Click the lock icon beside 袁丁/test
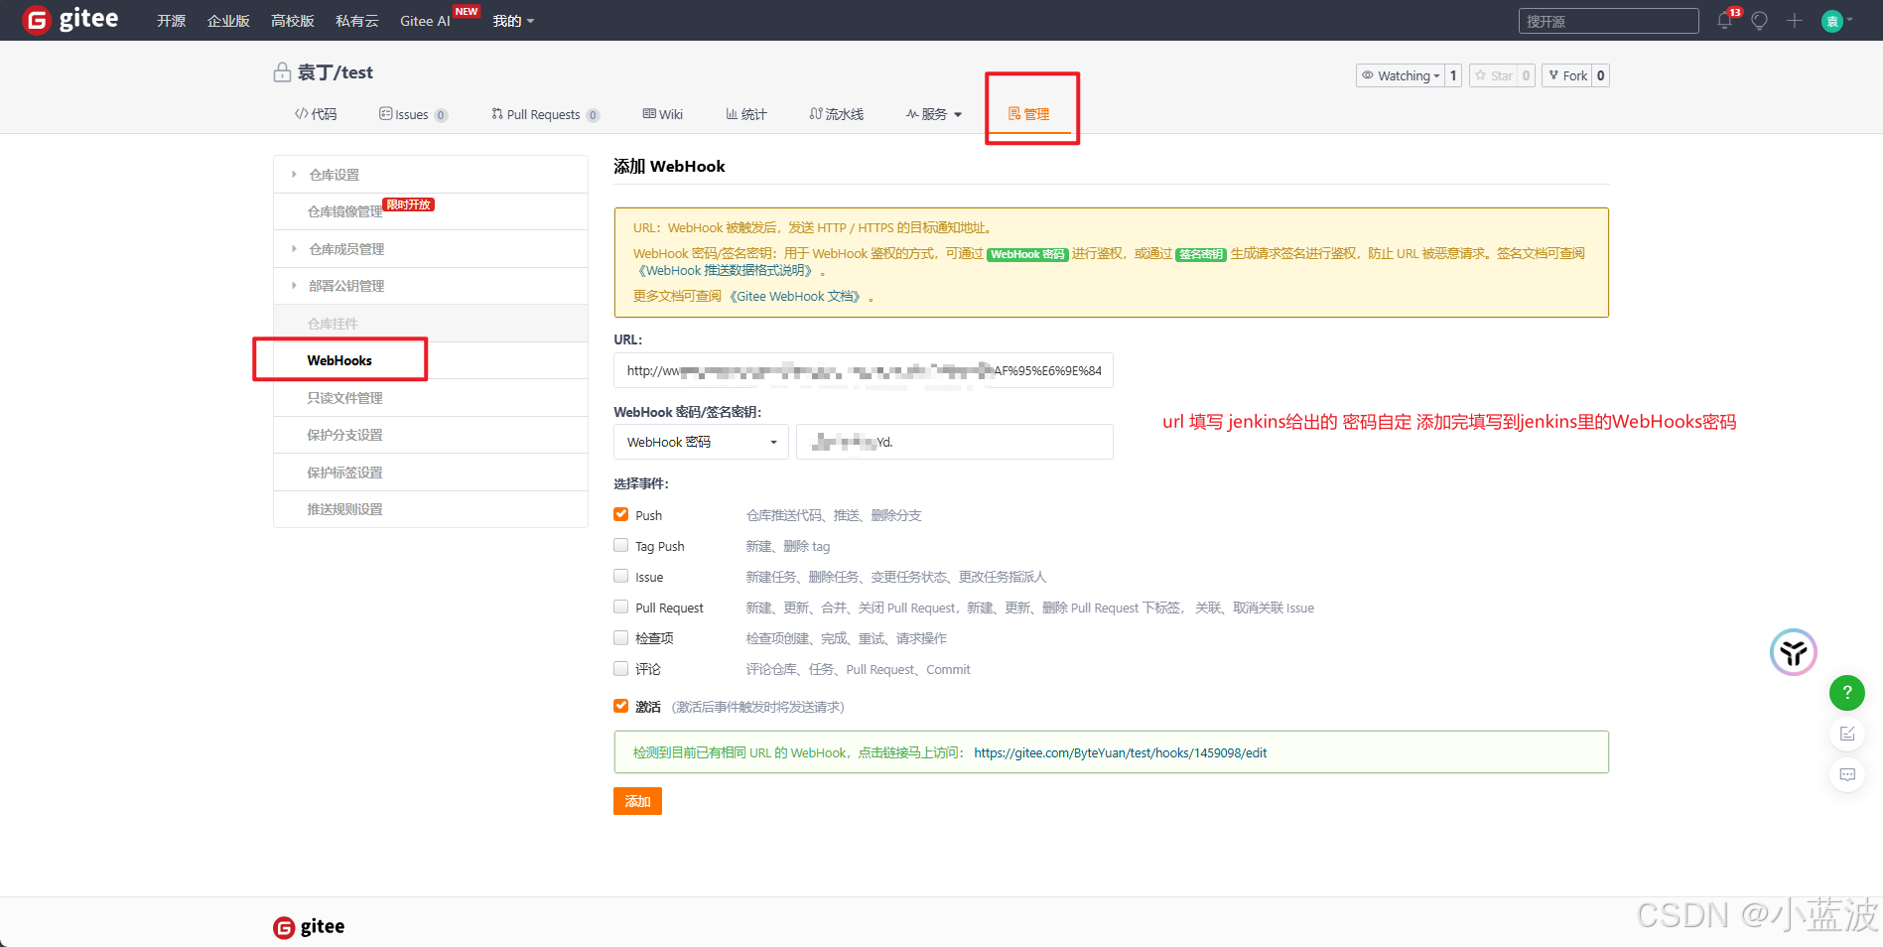 [x=282, y=72]
